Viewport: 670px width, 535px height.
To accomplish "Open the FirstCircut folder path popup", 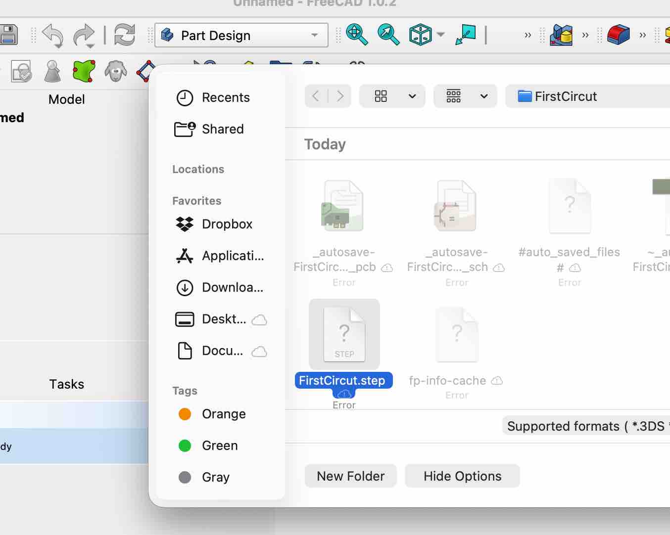I will point(587,96).
